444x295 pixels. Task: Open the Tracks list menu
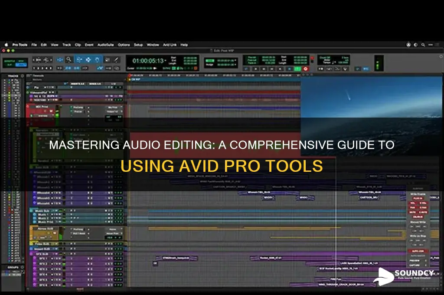click(x=22, y=76)
